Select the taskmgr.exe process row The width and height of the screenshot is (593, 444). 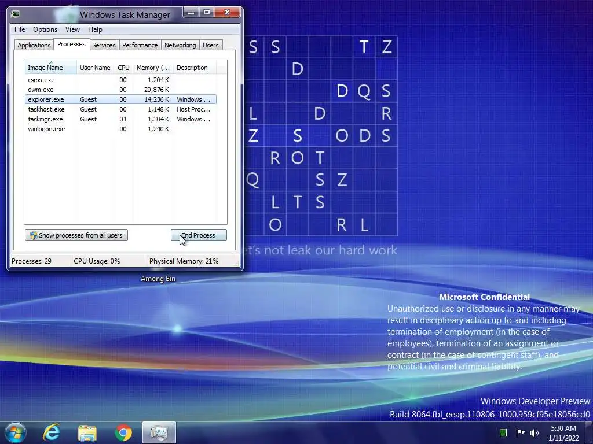(120, 119)
